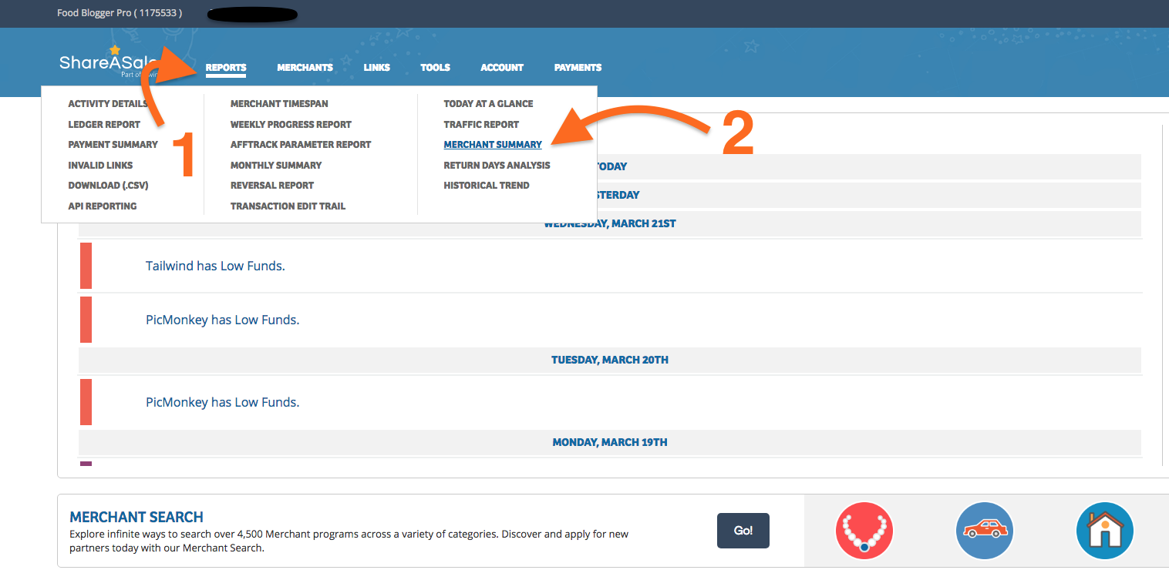Click the MERCHANT SEARCH heading
This screenshot has width=1169, height=580.
tap(136, 517)
